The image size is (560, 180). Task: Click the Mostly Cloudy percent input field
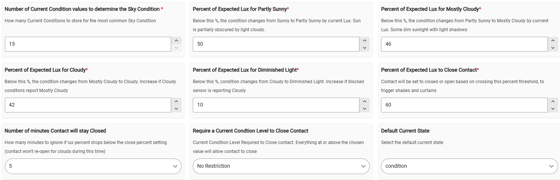pos(464,44)
